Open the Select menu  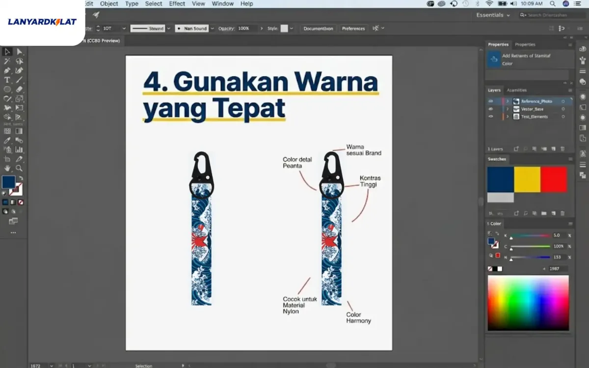coord(154,3)
